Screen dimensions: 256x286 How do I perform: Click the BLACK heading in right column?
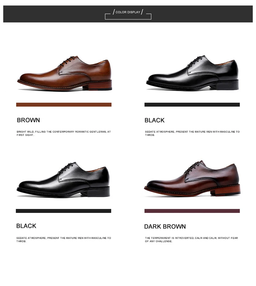[x=155, y=120]
